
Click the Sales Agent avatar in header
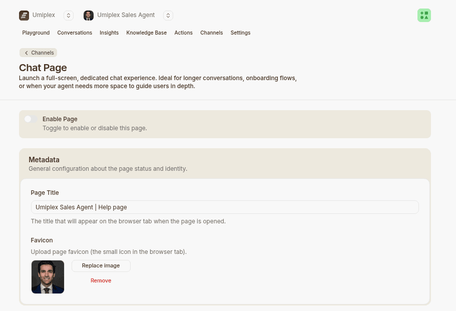[89, 16]
